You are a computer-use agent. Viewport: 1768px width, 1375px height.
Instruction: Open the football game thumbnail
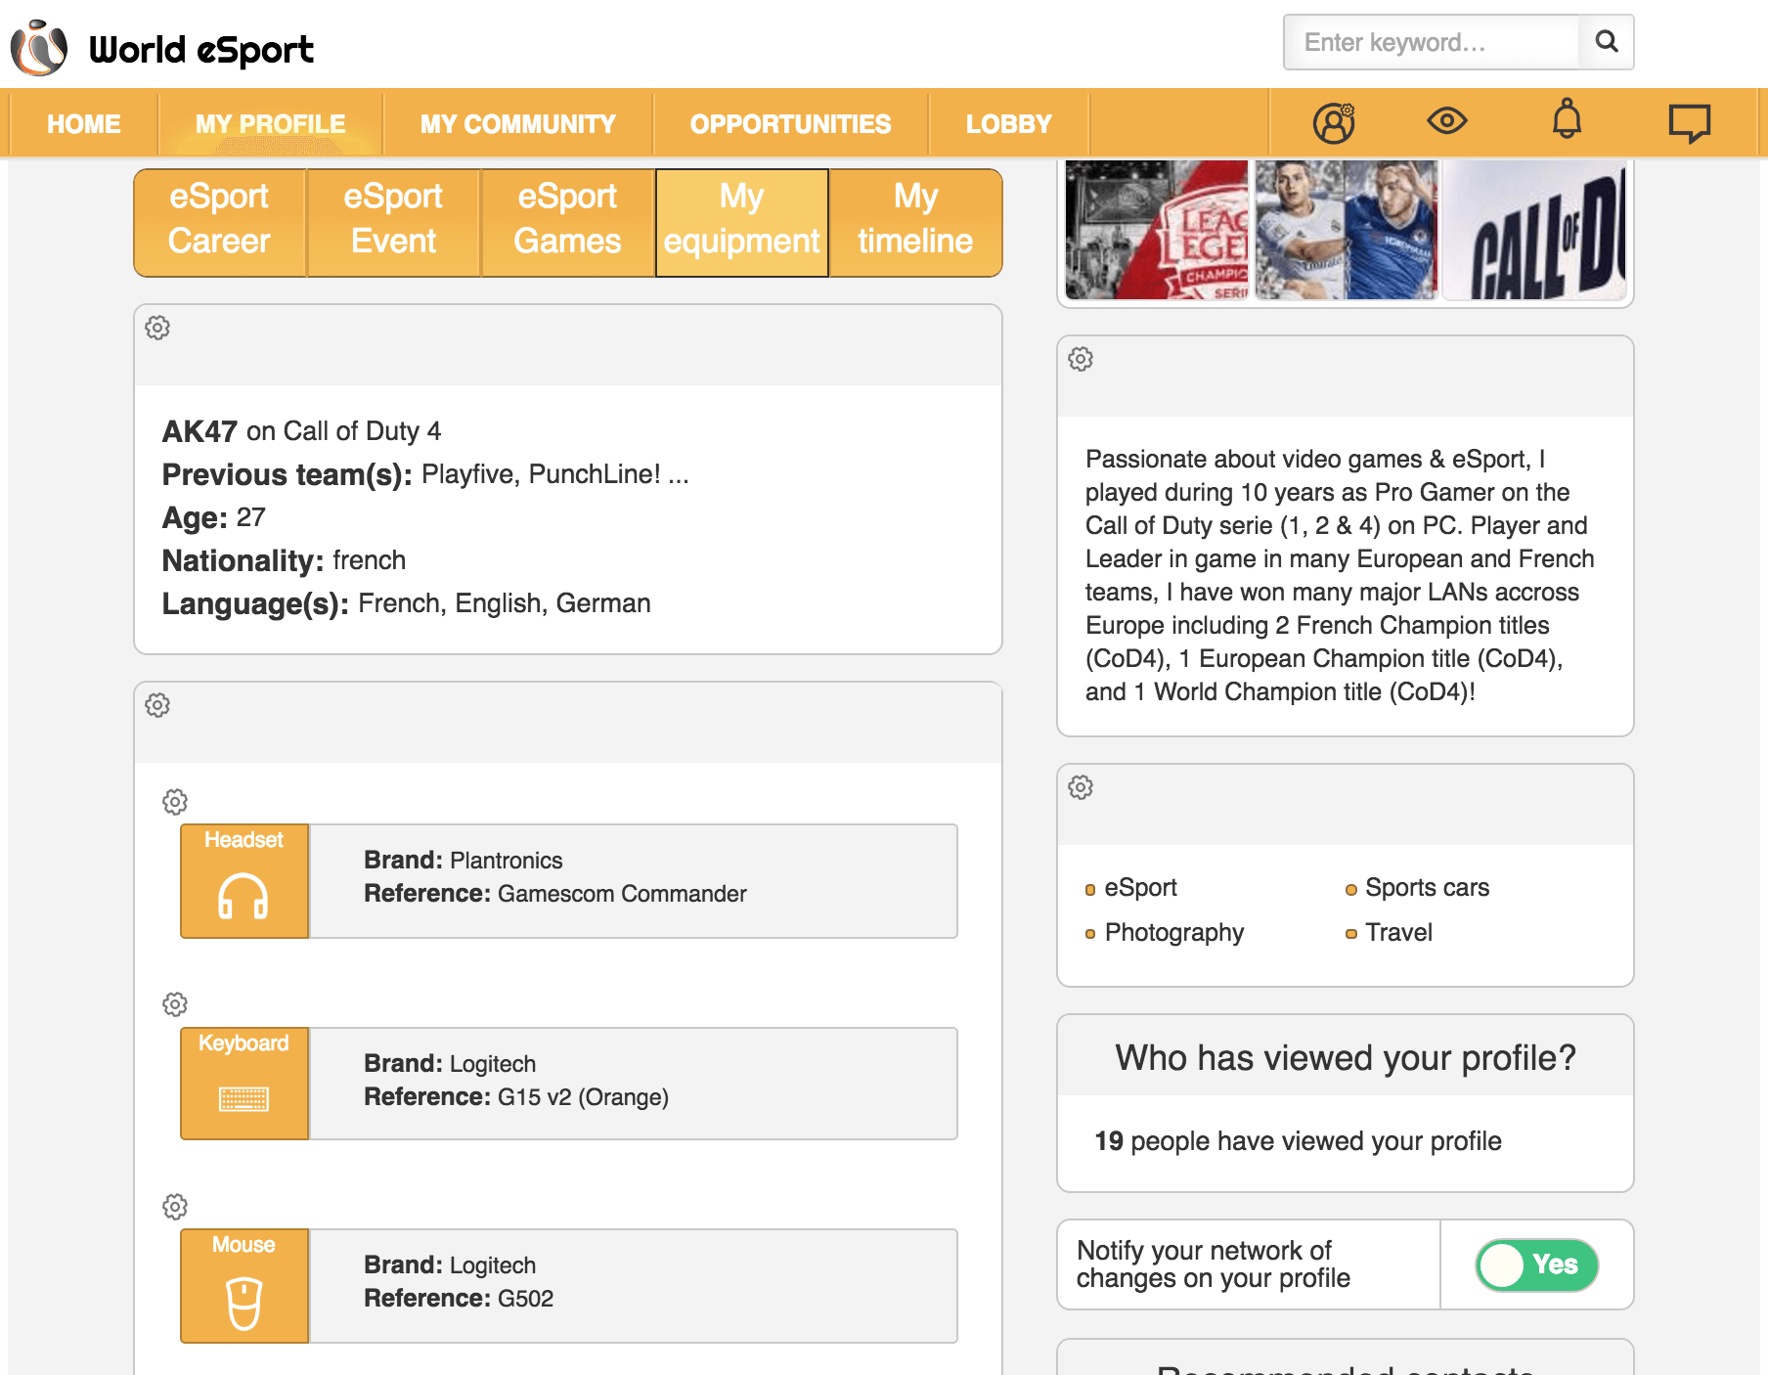[1347, 230]
